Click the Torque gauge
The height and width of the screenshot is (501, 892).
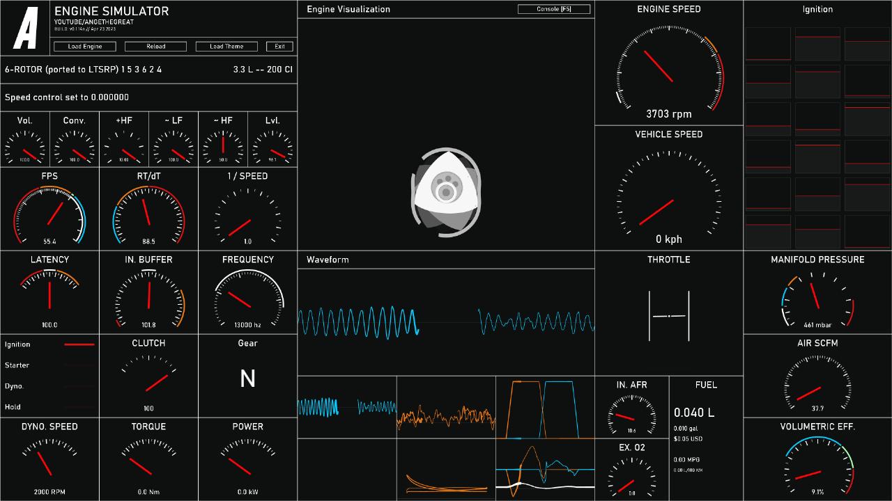click(148, 463)
